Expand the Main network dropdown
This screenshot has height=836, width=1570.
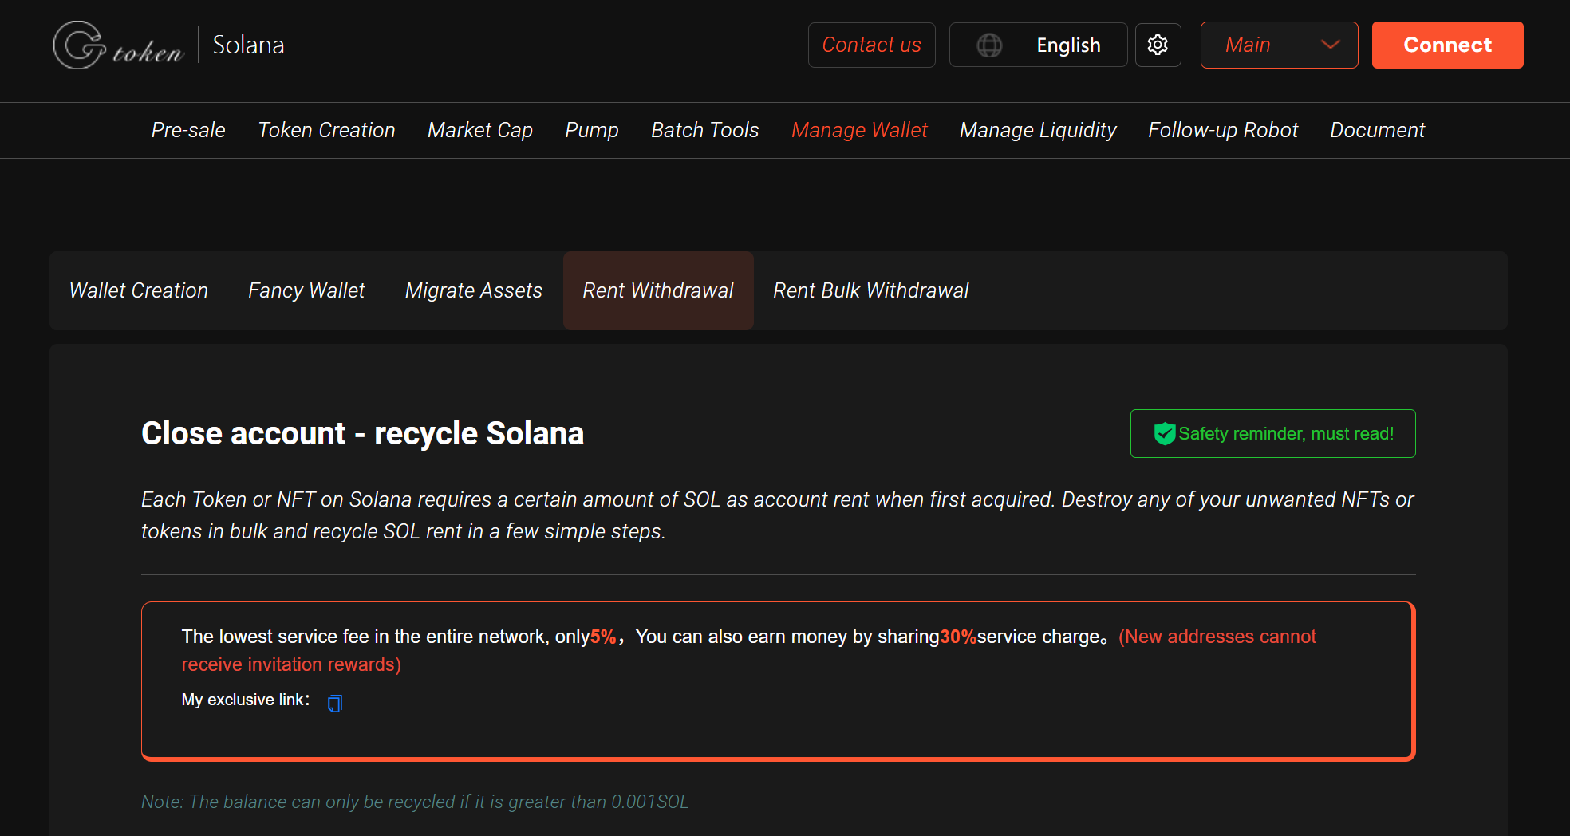tap(1279, 45)
